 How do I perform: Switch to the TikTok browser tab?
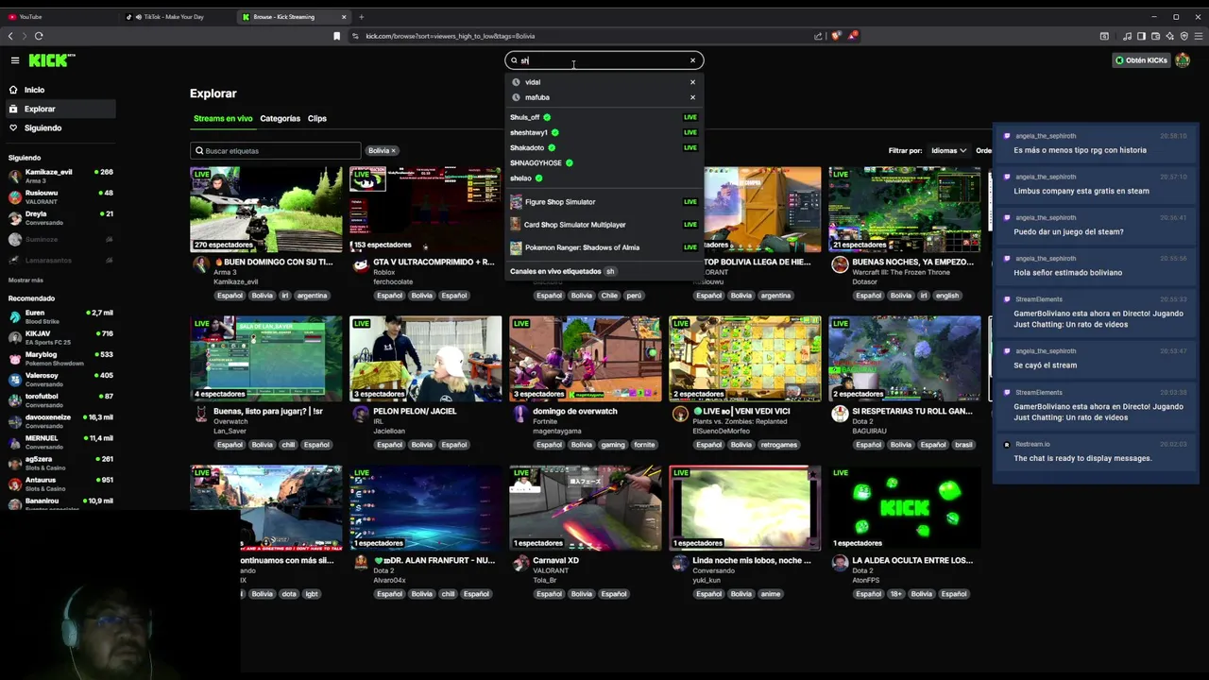(x=176, y=17)
